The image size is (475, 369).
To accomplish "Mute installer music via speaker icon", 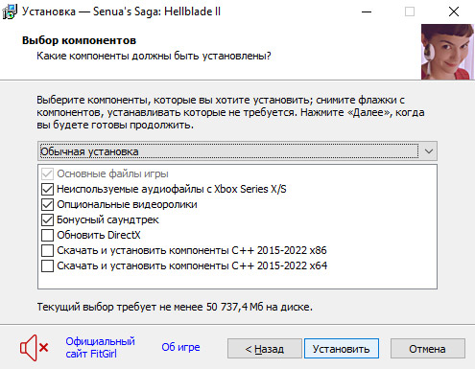I will (x=35, y=348).
